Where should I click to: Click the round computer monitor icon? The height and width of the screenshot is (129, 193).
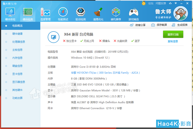coord(53,37)
